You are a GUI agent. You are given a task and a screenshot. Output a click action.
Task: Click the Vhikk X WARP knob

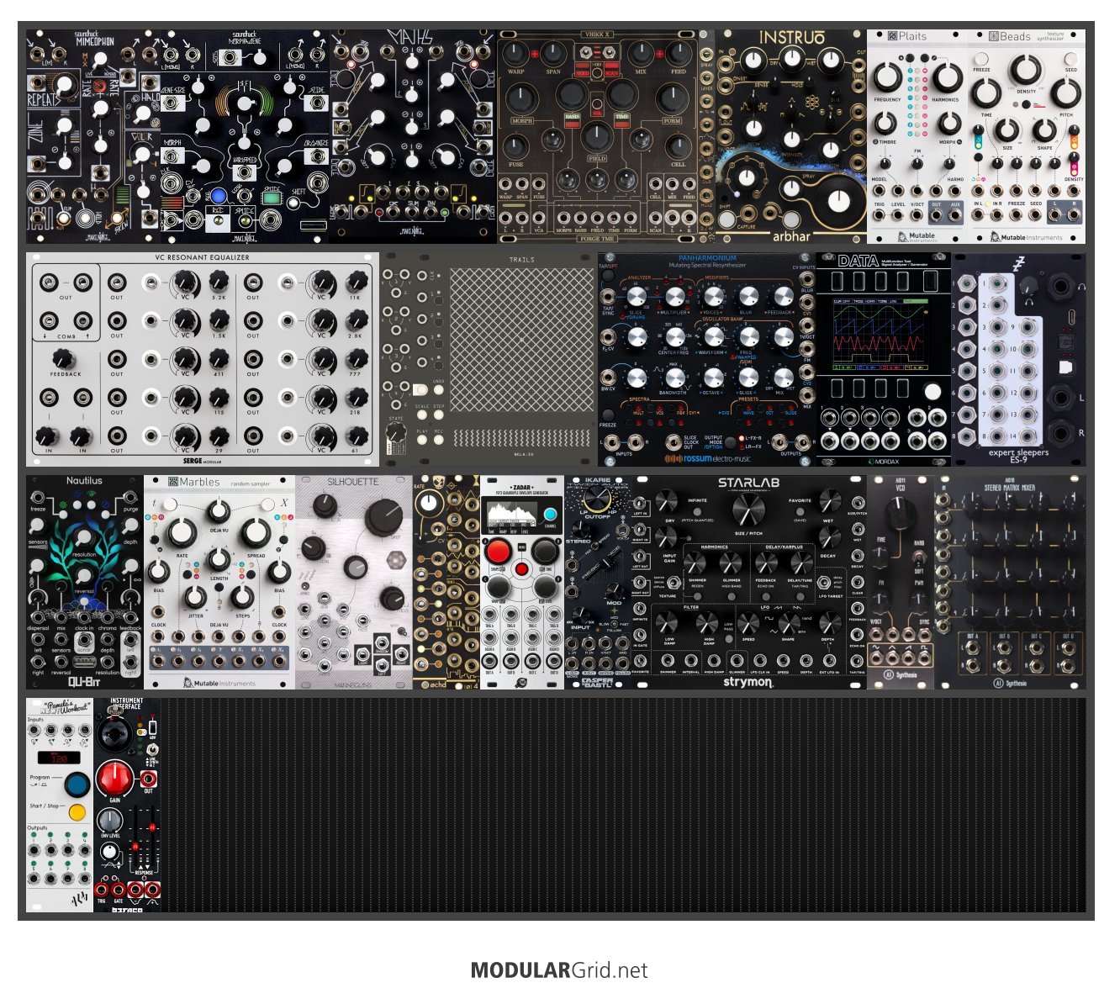click(x=516, y=55)
